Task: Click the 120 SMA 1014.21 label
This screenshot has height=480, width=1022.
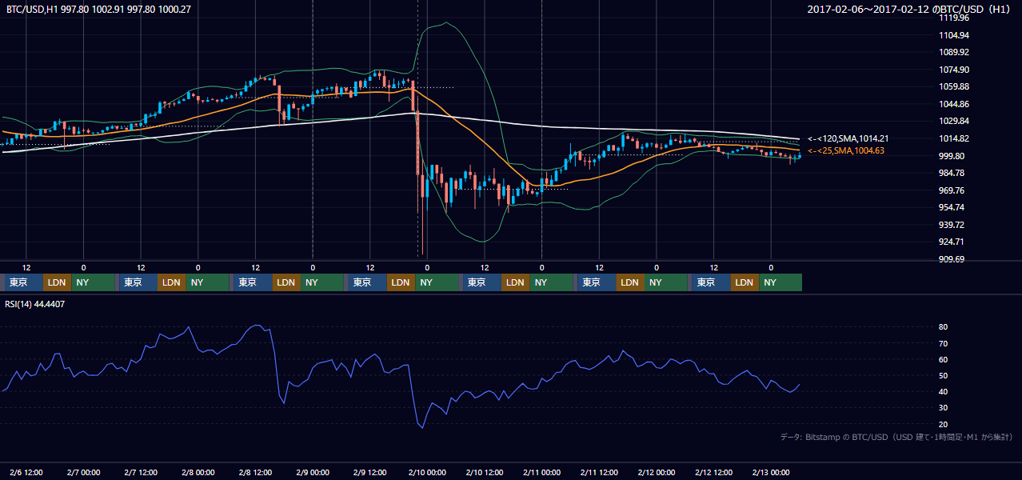Action: [x=848, y=139]
